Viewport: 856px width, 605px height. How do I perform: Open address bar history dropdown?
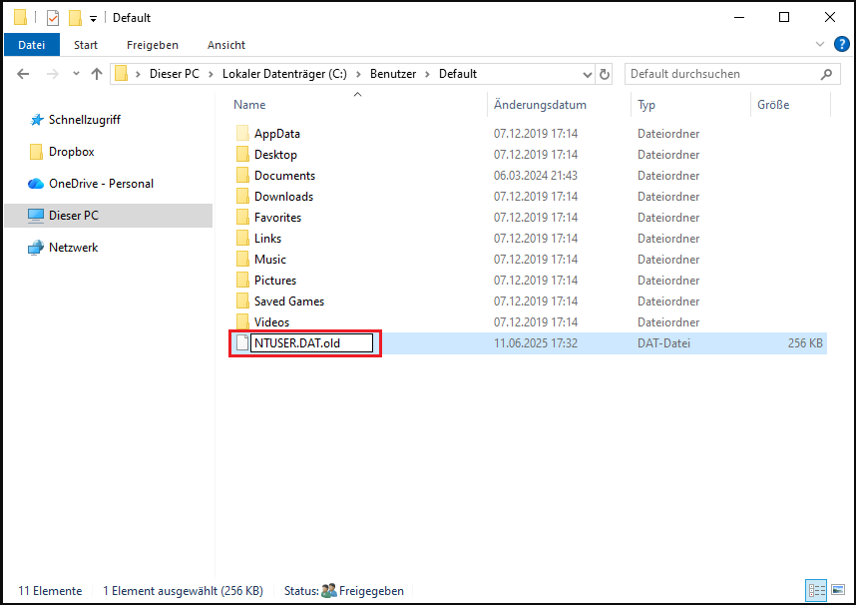(588, 74)
